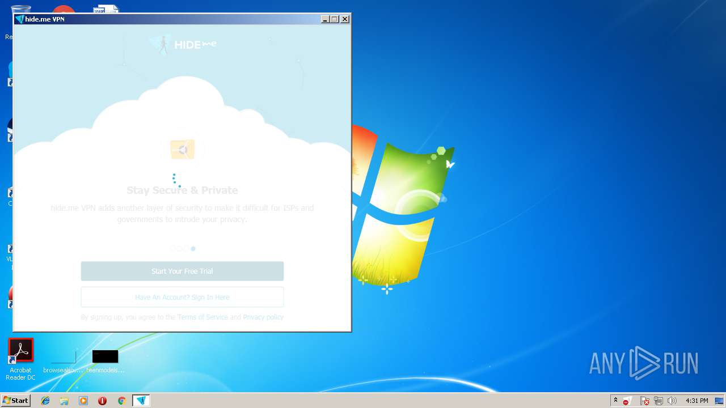The height and width of the screenshot is (408, 726).
Task: Launch Opera browser from taskbar
Action: coord(102,401)
